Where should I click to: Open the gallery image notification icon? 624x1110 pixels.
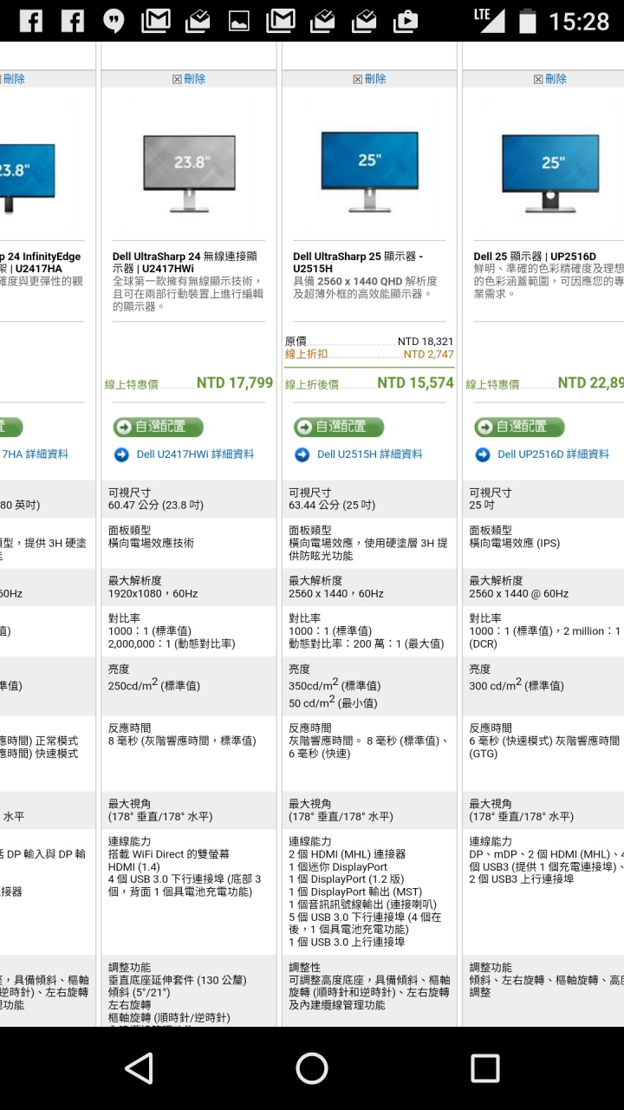[x=238, y=21]
